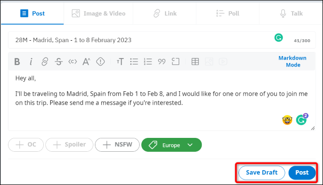The height and width of the screenshot is (185, 323).
Task: Select the inline code icon
Action: pyautogui.click(x=73, y=62)
